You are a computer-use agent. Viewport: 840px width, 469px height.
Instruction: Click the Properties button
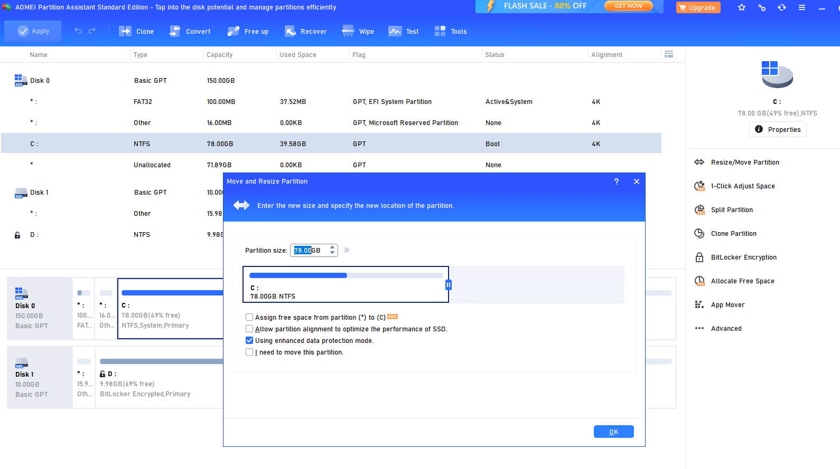tap(778, 129)
